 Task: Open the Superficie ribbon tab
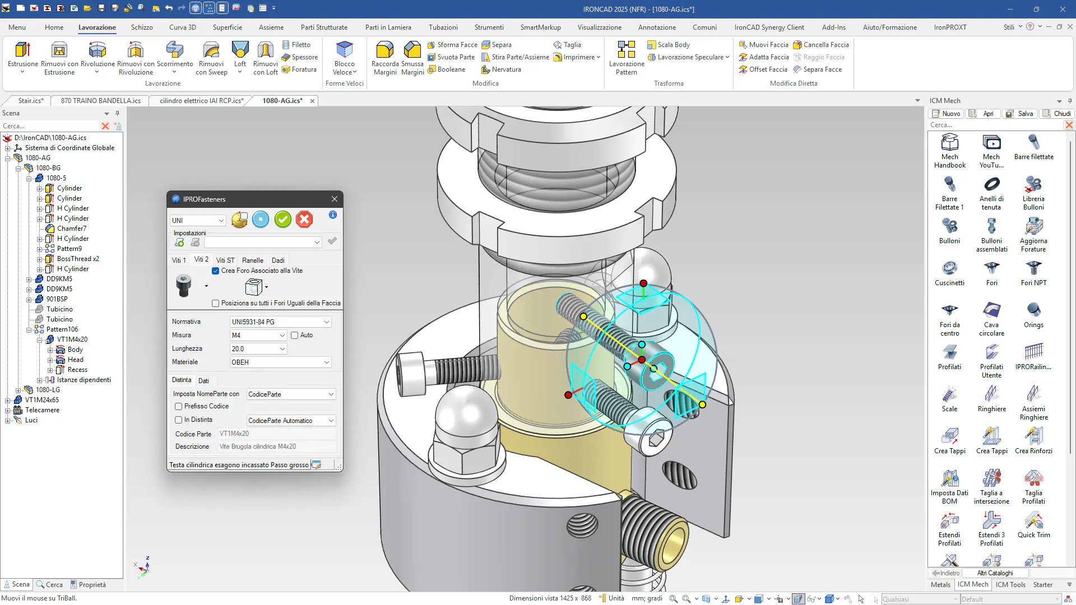click(227, 27)
